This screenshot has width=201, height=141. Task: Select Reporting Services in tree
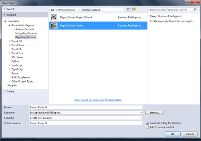[x=26, y=37]
